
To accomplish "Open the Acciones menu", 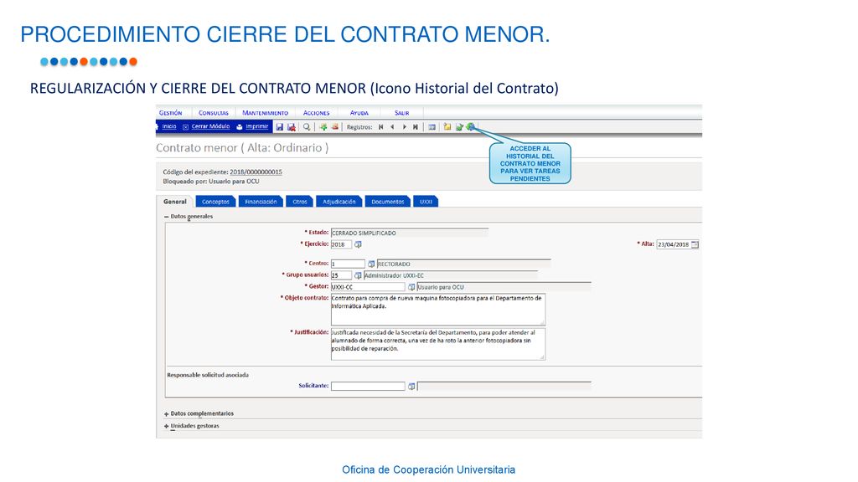I will pyautogui.click(x=316, y=113).
